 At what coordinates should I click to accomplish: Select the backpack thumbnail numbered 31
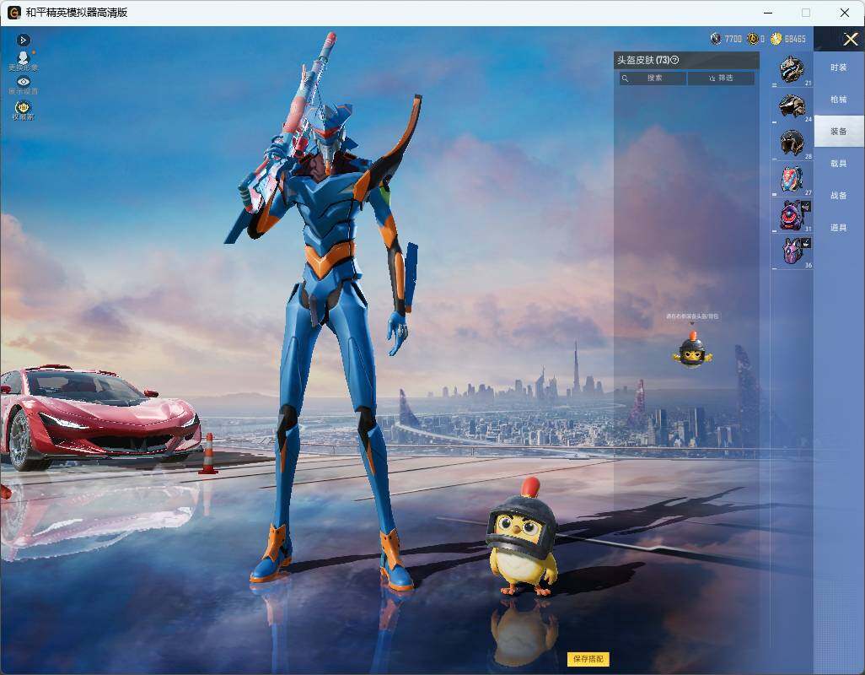pyautogui.click(x=792, y=215)
